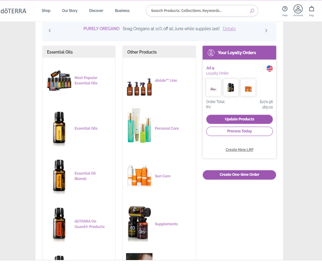This screenshot has height=273, width=322.
Task: Click the Lemon oil bottle image
Action: [x=59, y=128]
